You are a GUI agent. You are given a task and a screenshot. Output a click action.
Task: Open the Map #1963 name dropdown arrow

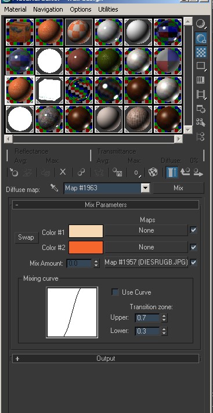pyautogui.click(x=145, y=188)
